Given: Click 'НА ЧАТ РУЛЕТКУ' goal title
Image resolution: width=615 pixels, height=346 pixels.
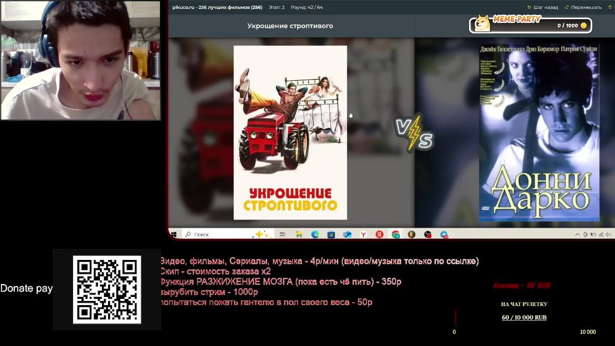Looking at the screenshot, I should pos(524,304).
